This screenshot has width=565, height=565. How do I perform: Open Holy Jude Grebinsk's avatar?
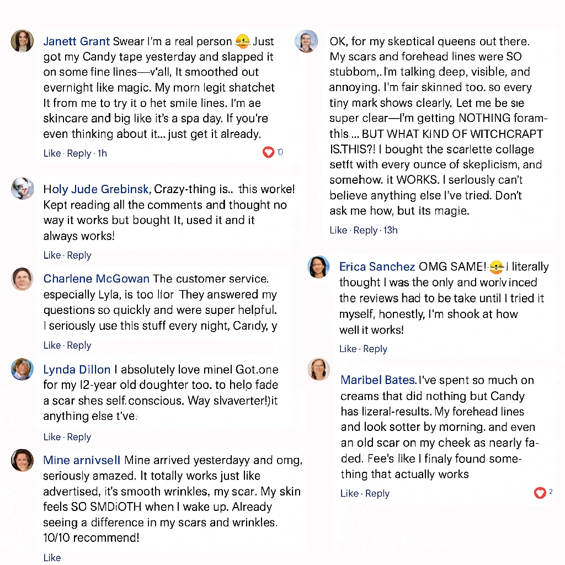point(22,189)
